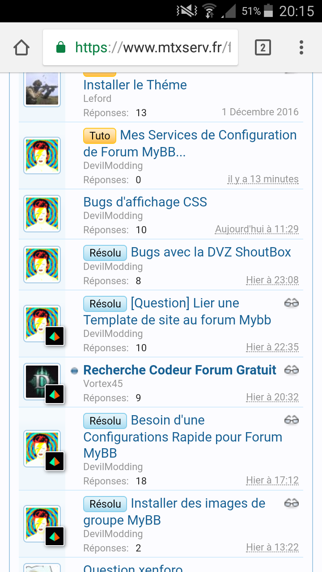Open the Vortex45 avatar thumbnail

point(42,382)
